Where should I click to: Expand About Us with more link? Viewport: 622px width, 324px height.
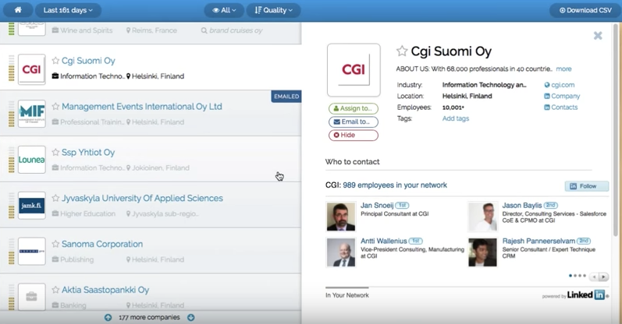(x=563, y=69)
